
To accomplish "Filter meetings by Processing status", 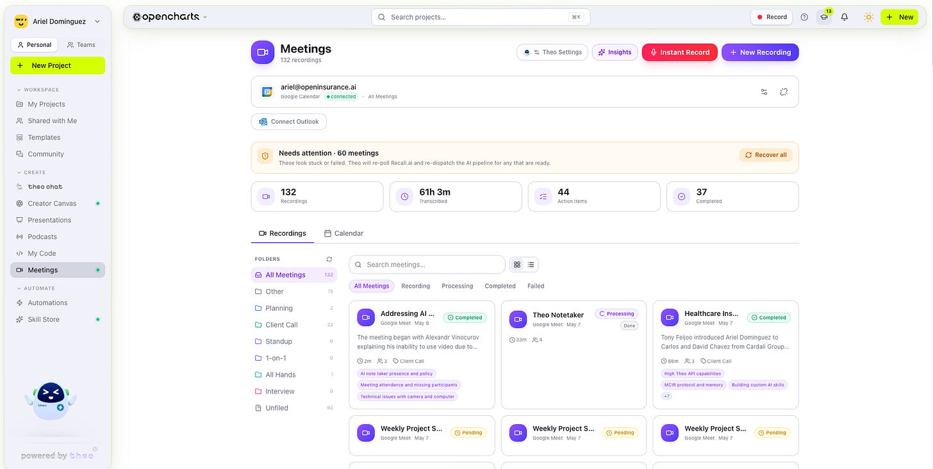I will coord(457,286).
